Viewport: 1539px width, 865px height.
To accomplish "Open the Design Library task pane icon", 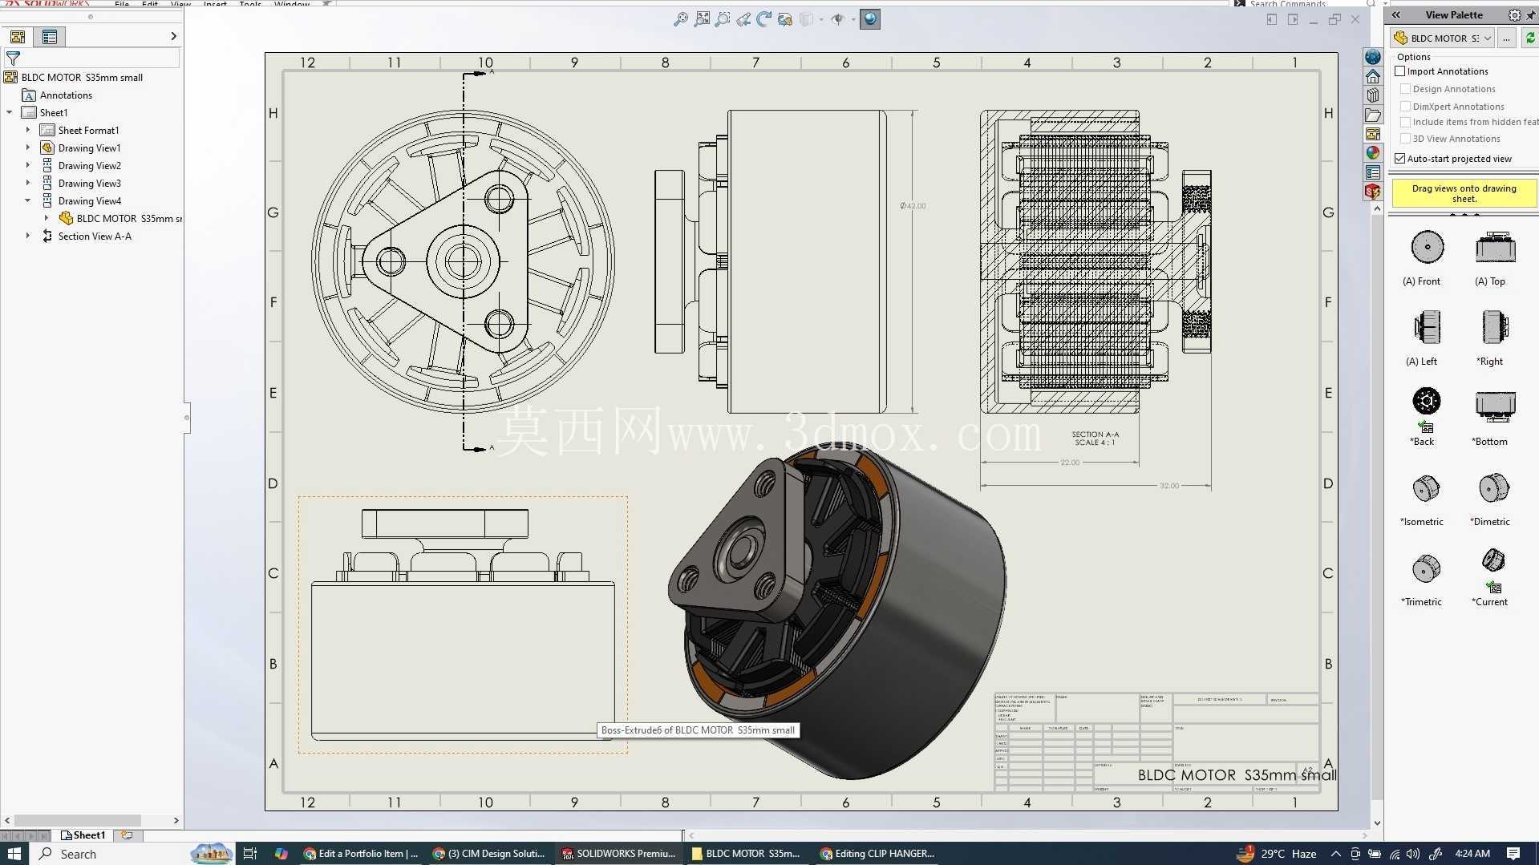I will click(x=1373, y=95).
